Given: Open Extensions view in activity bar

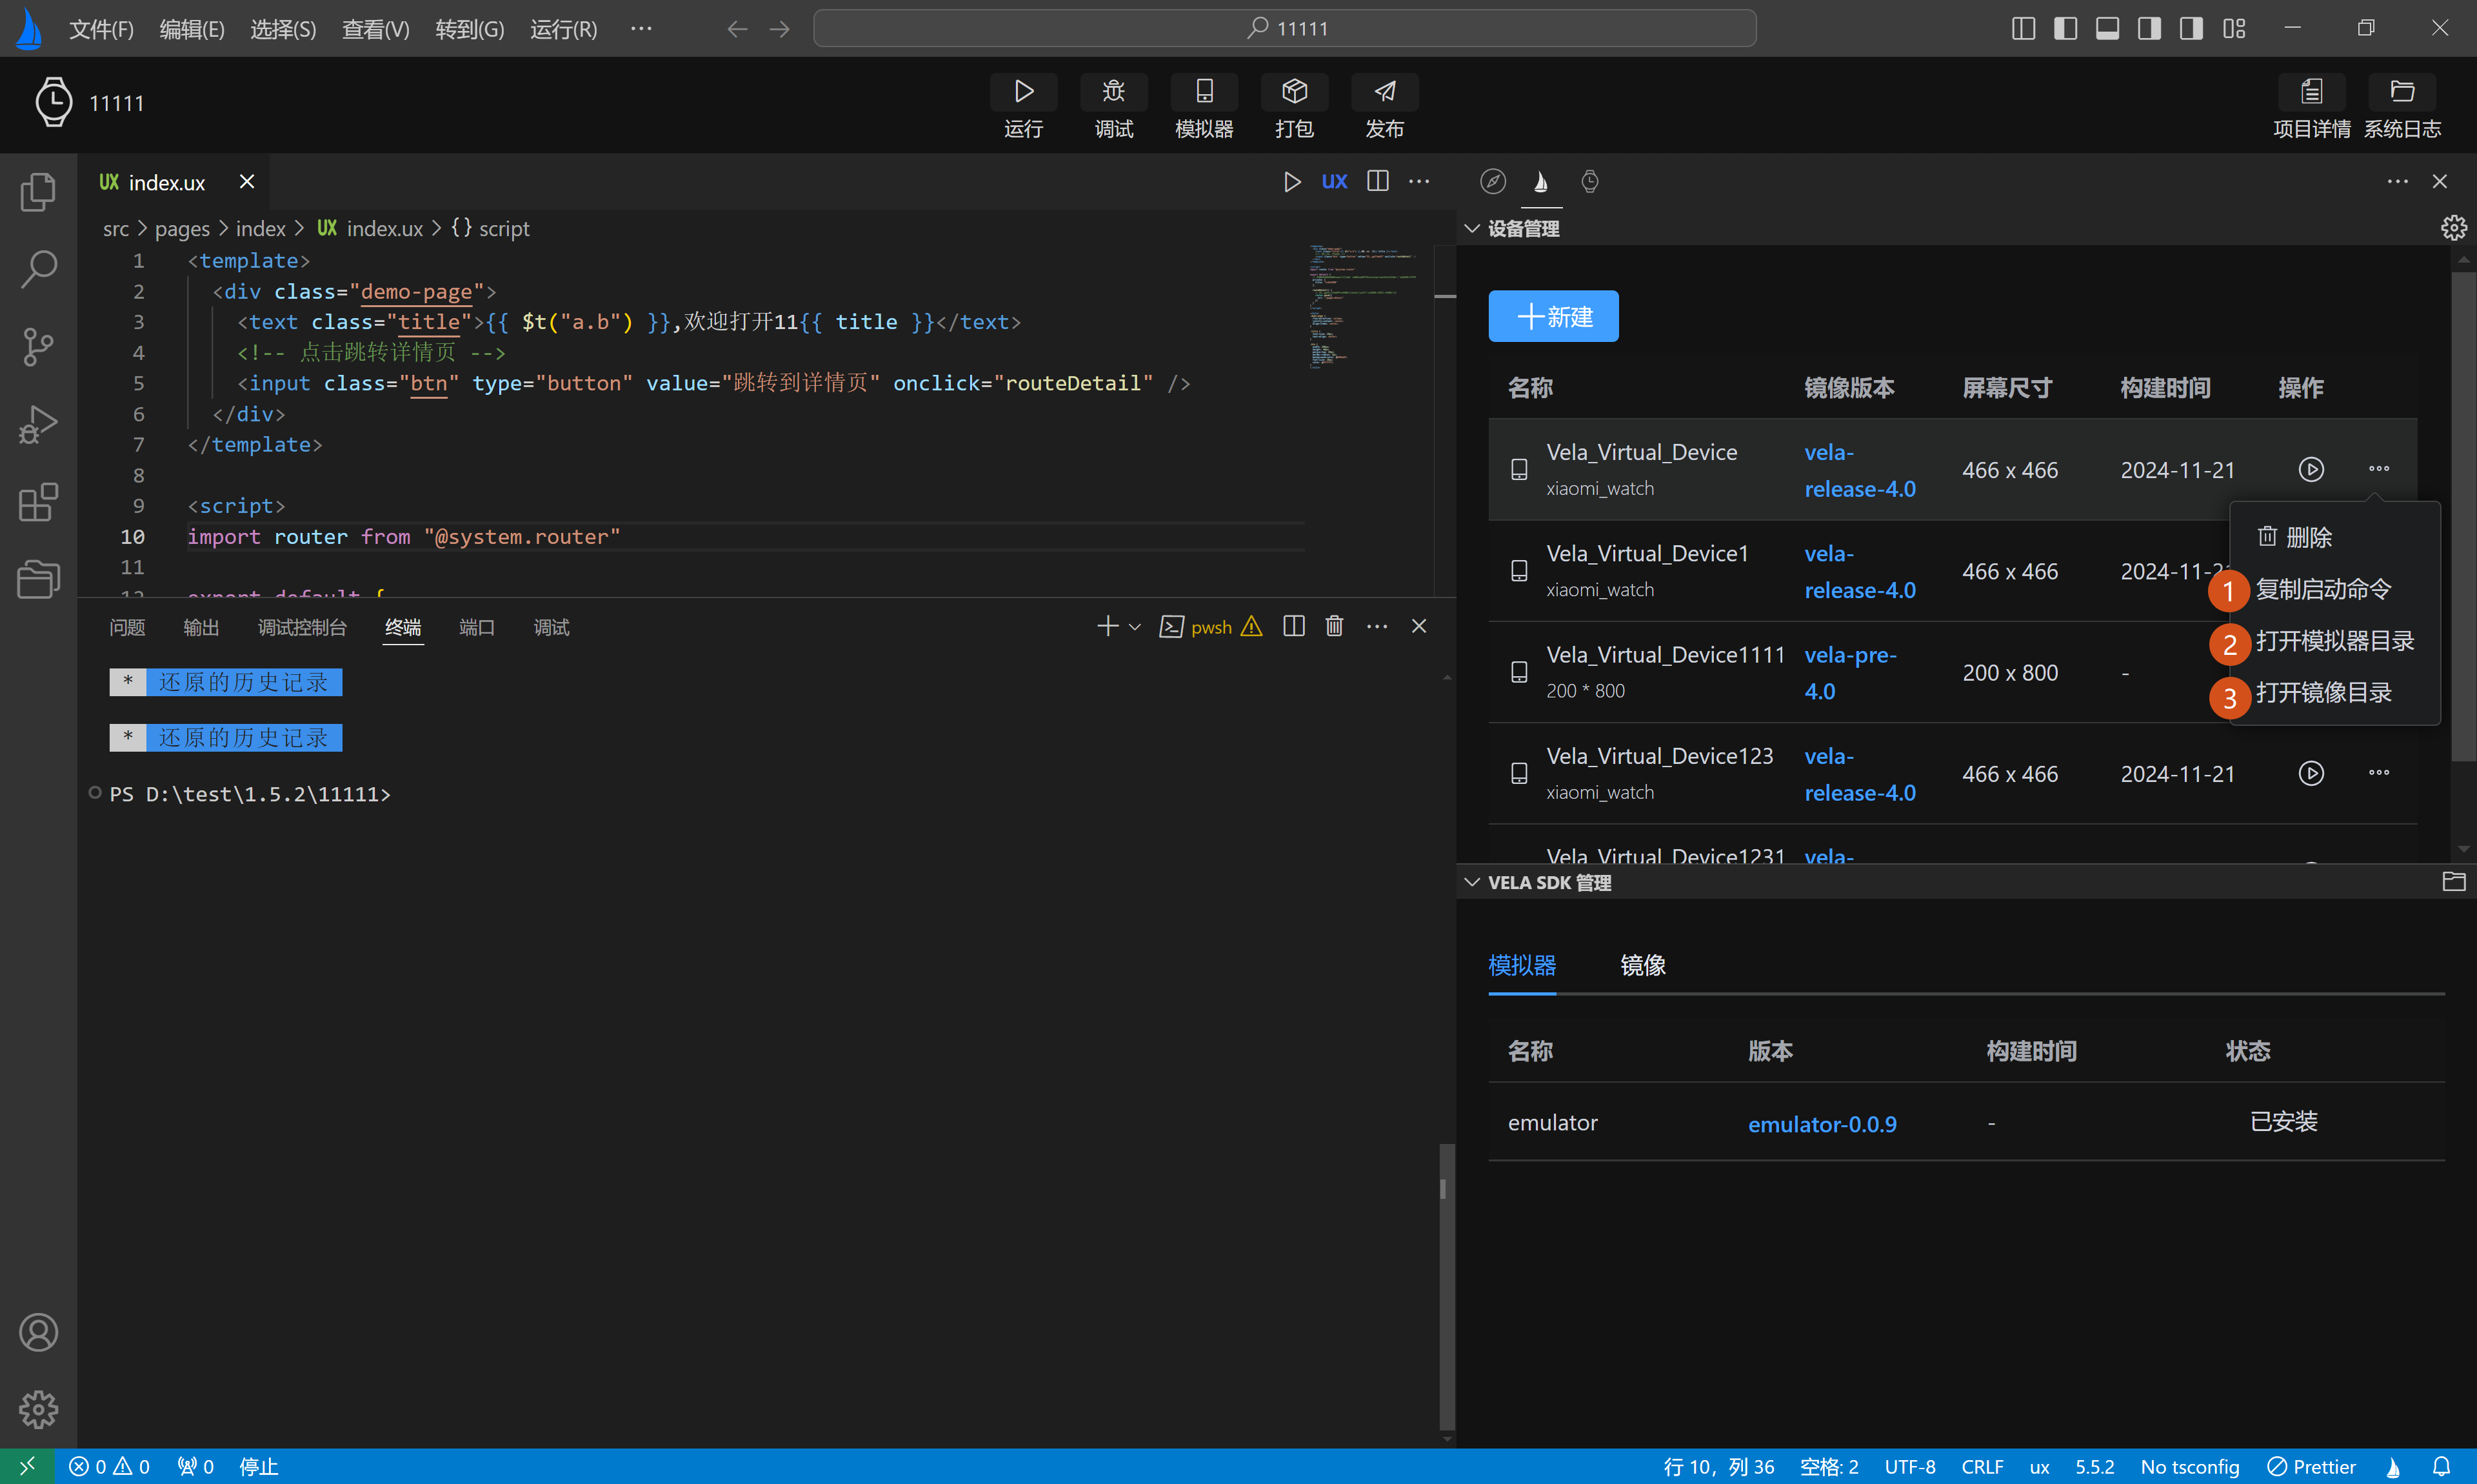Looking at the screenshot, I should pyautogui.click(x=38, y=502).
